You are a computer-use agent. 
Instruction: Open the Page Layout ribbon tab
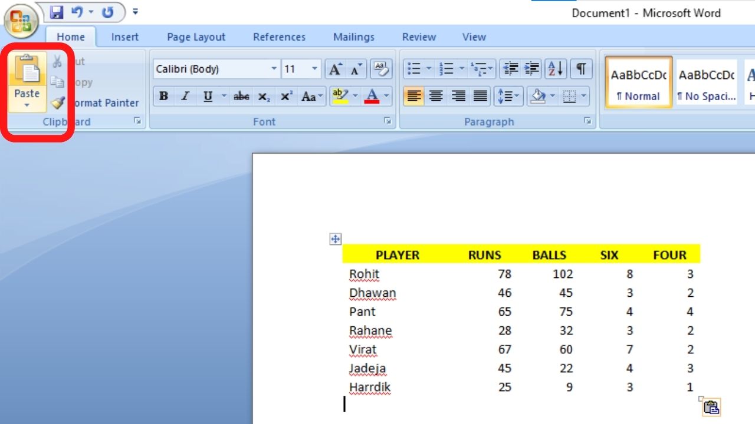point(195,37)
